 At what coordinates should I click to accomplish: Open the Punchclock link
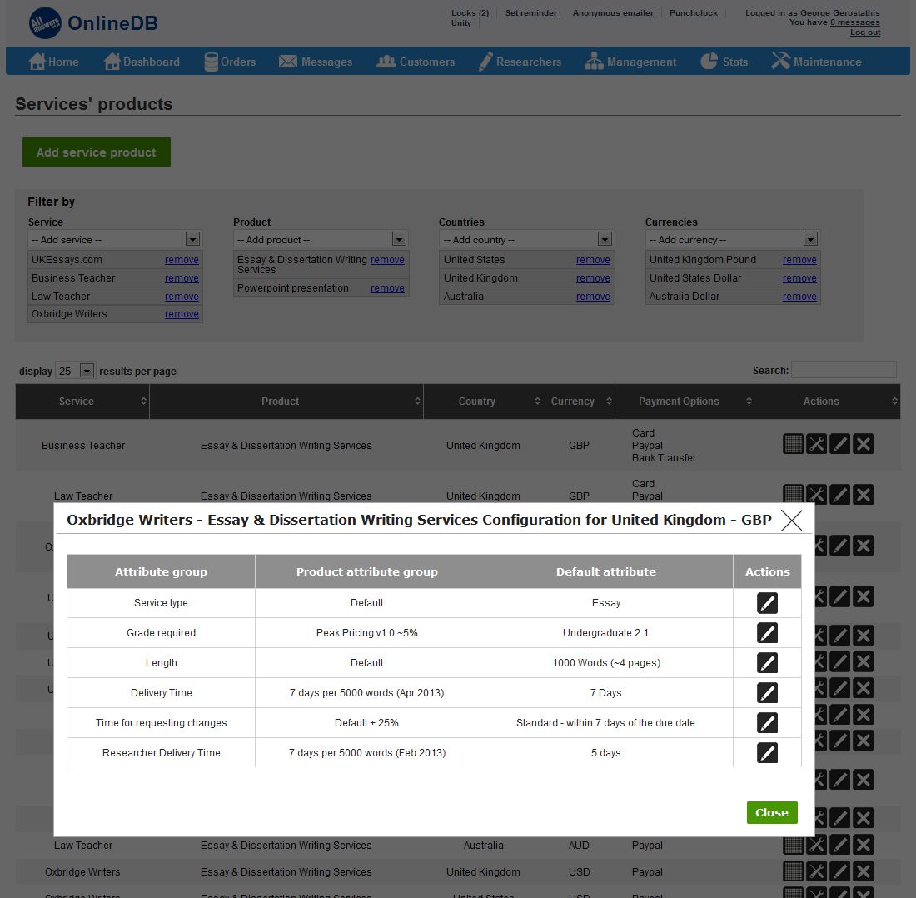click(694, 12)
